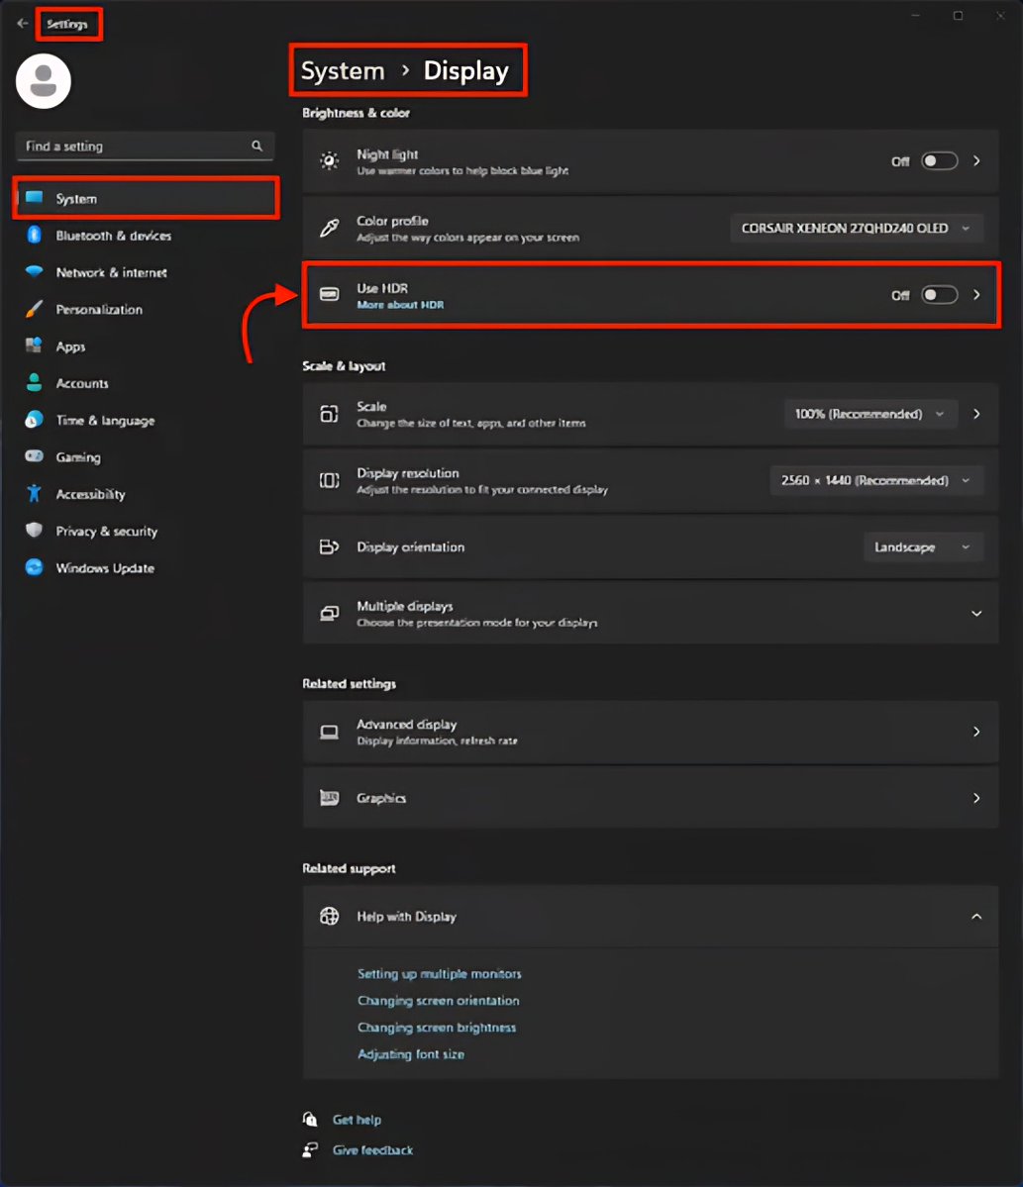Open the Color profile dropdown
This screenshot has width=1023, height=1187.
click(857, 228)
